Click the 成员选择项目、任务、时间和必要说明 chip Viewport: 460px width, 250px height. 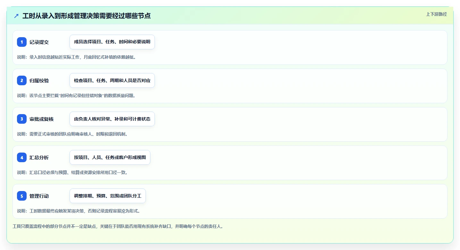[112, 42]
